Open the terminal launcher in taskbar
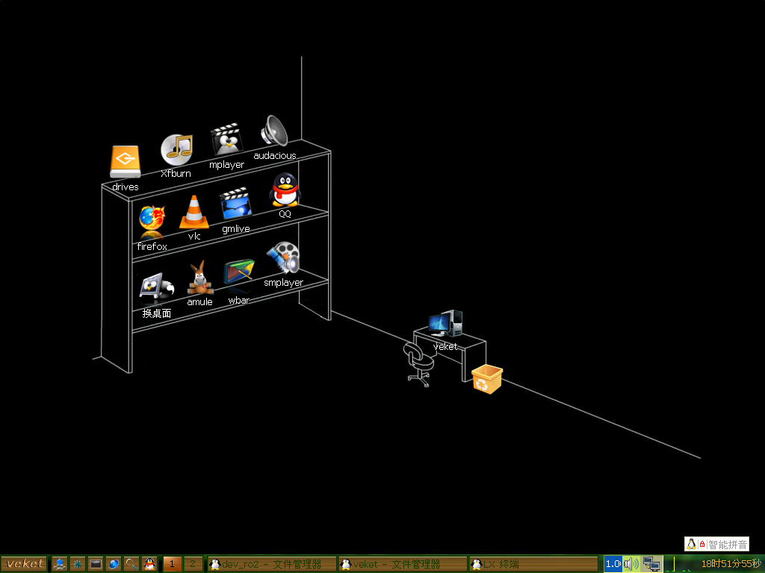This screenshot has height=573, width=765. point(96,564)
